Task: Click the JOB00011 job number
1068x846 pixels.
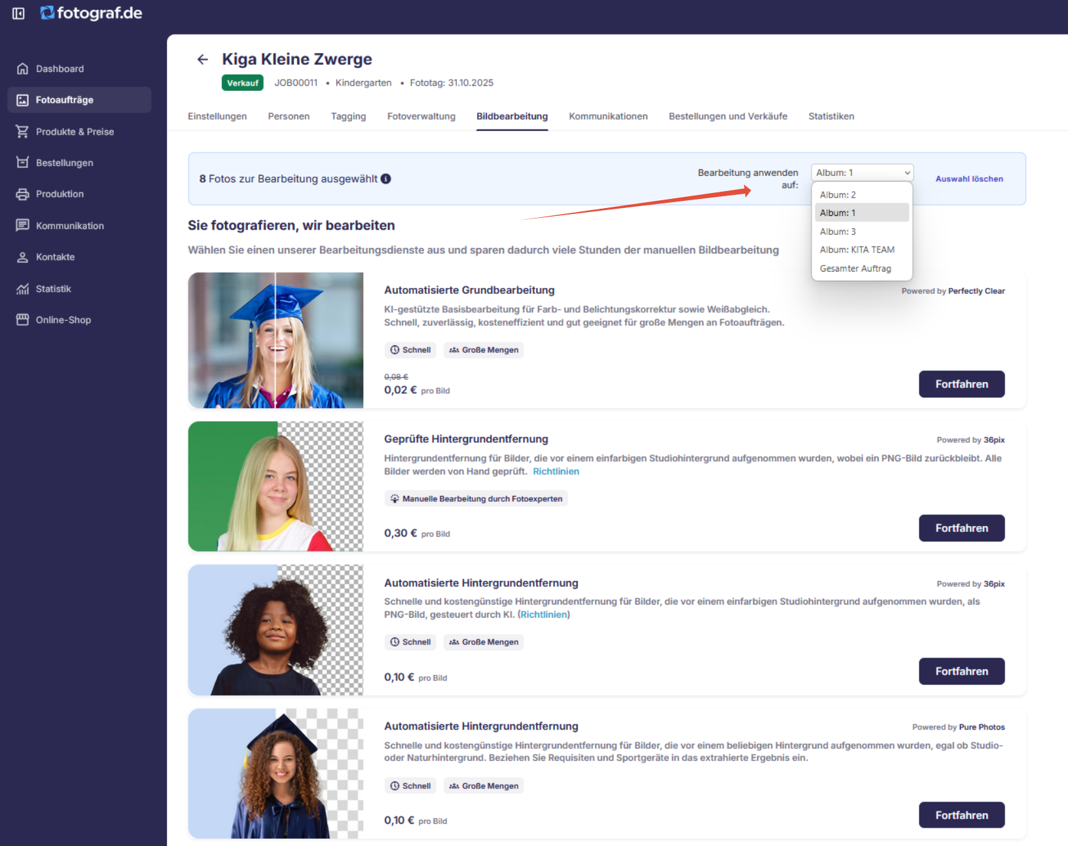Action: [x=296, y=83]
